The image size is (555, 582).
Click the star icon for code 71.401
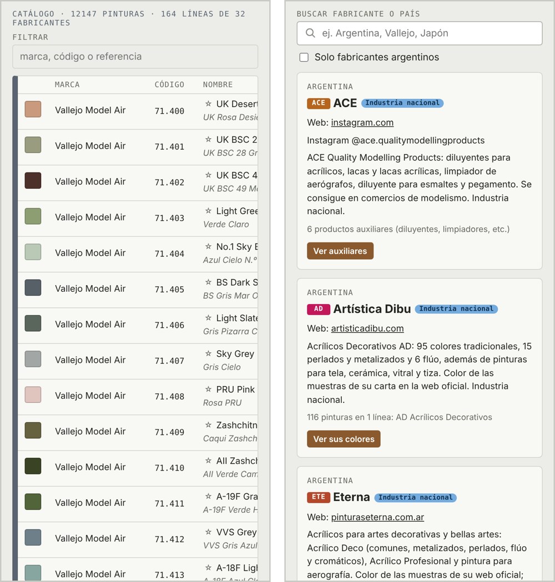(208, 139)
